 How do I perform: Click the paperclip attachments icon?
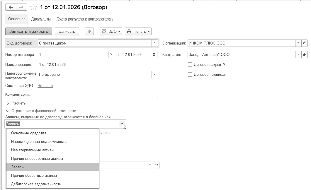point(89,31)
